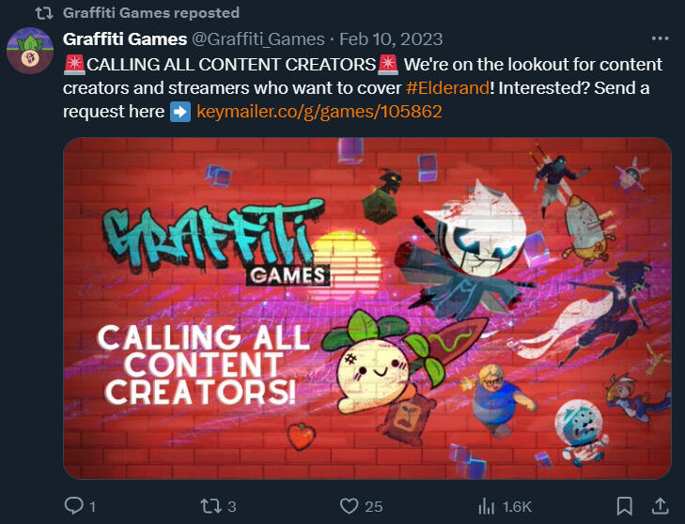The height and width of the screenshot is (524, 685).
Task: Click the like count 25
Action: (x=374, y=506)
